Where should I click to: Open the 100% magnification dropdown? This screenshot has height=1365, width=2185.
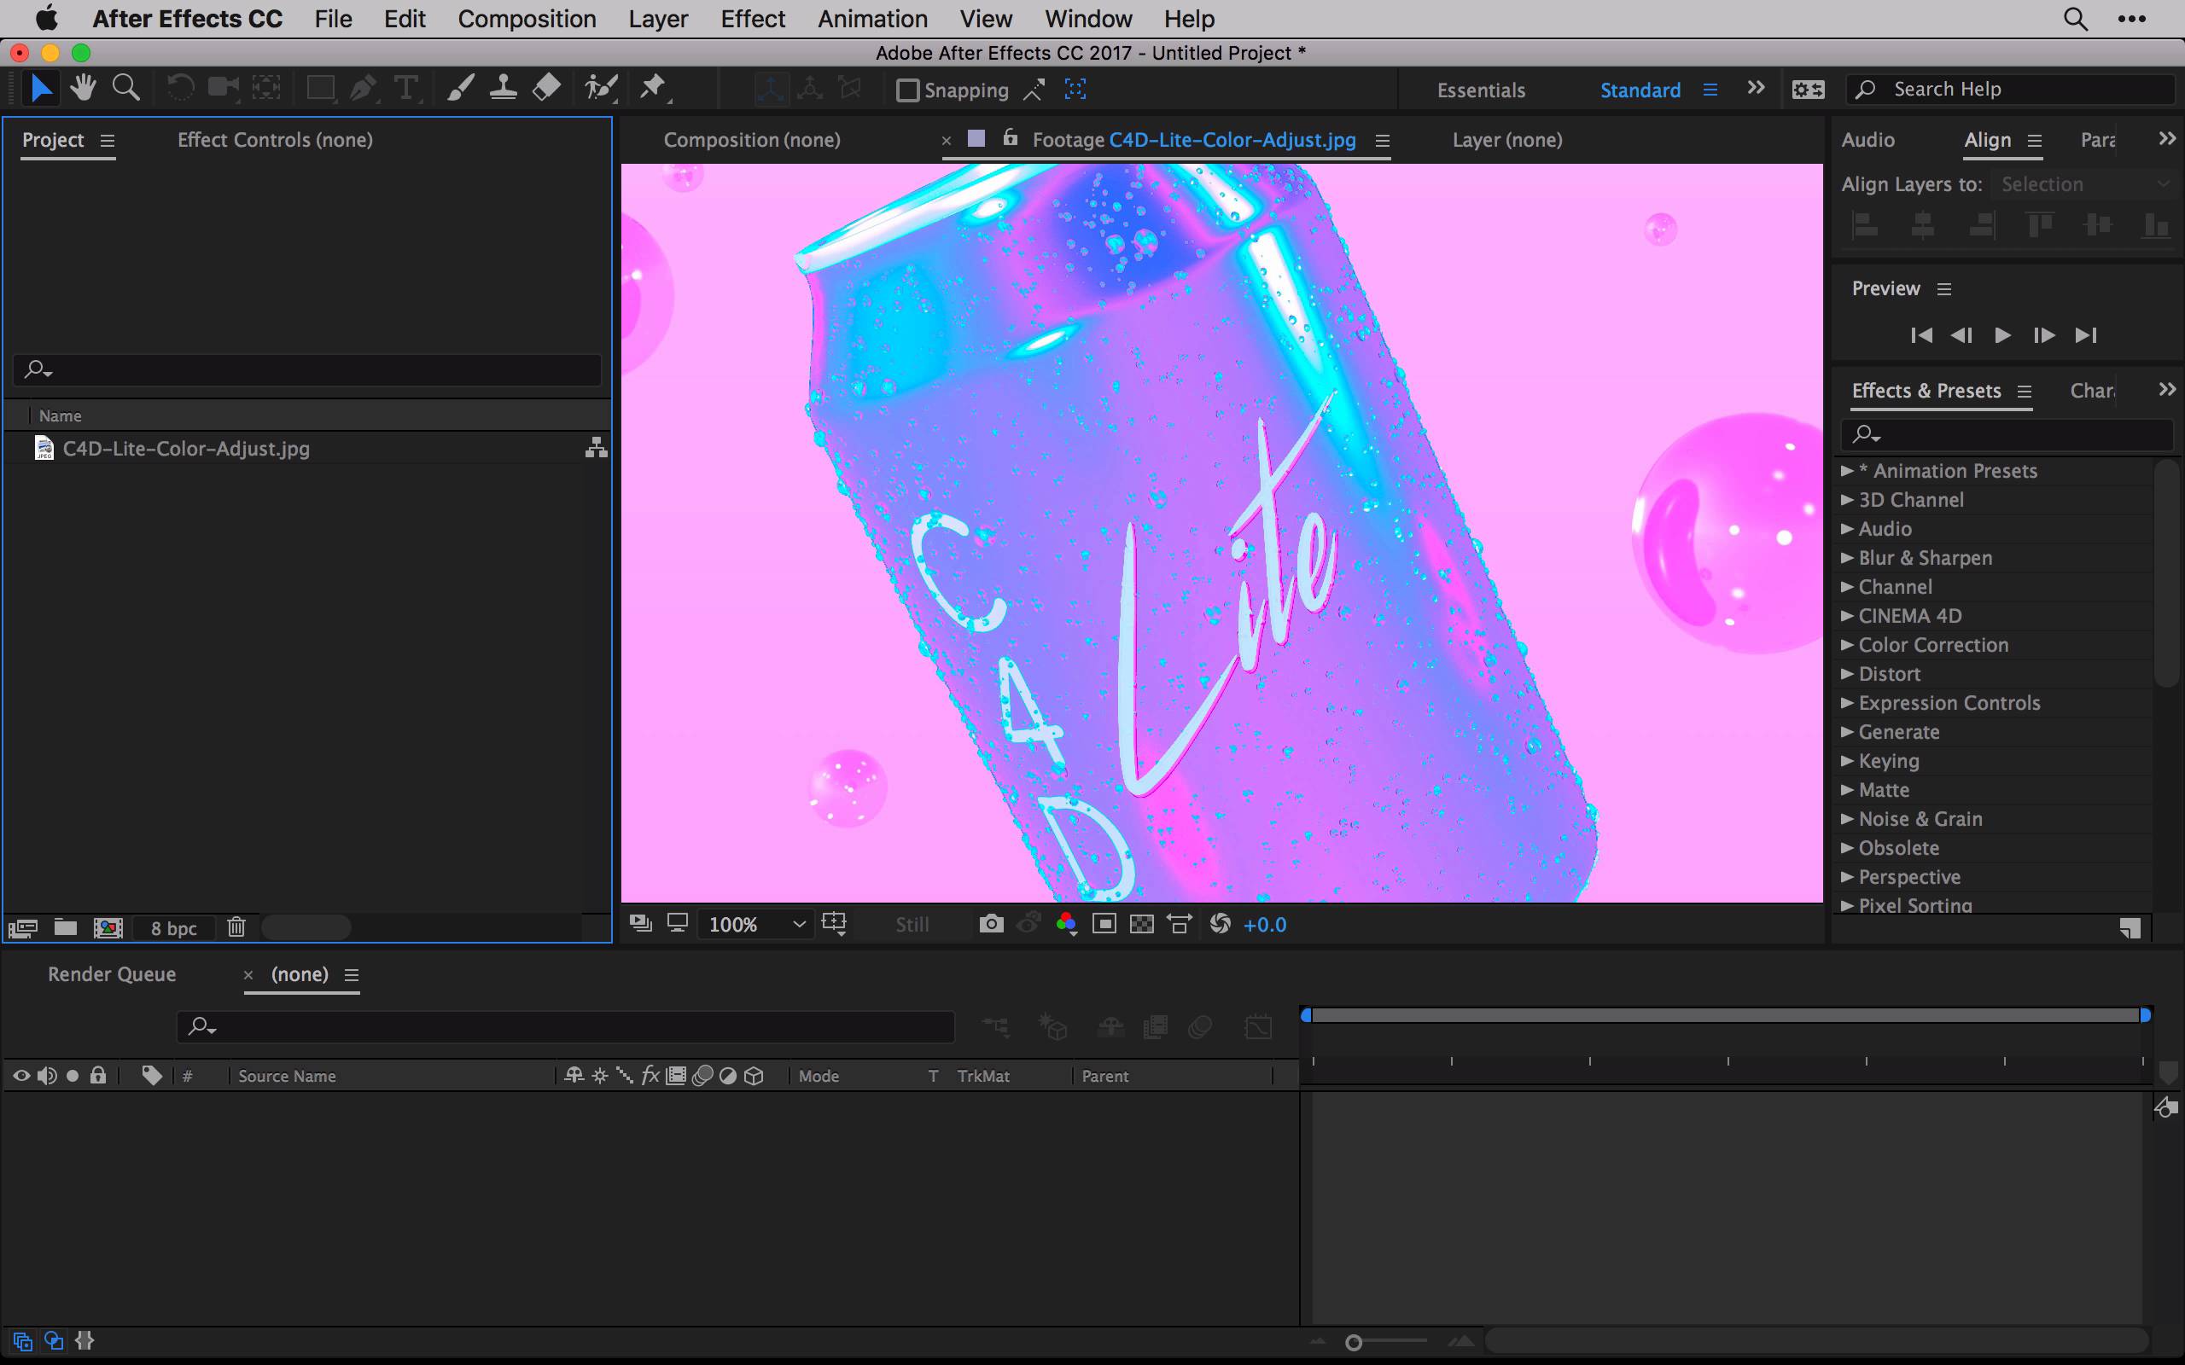point(755,925)
